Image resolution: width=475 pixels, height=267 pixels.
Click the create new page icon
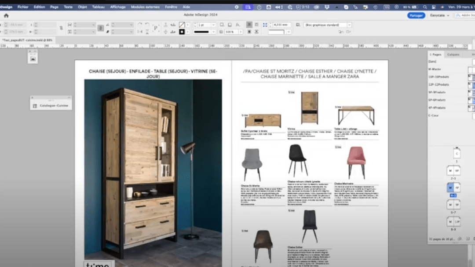point(468,239)
